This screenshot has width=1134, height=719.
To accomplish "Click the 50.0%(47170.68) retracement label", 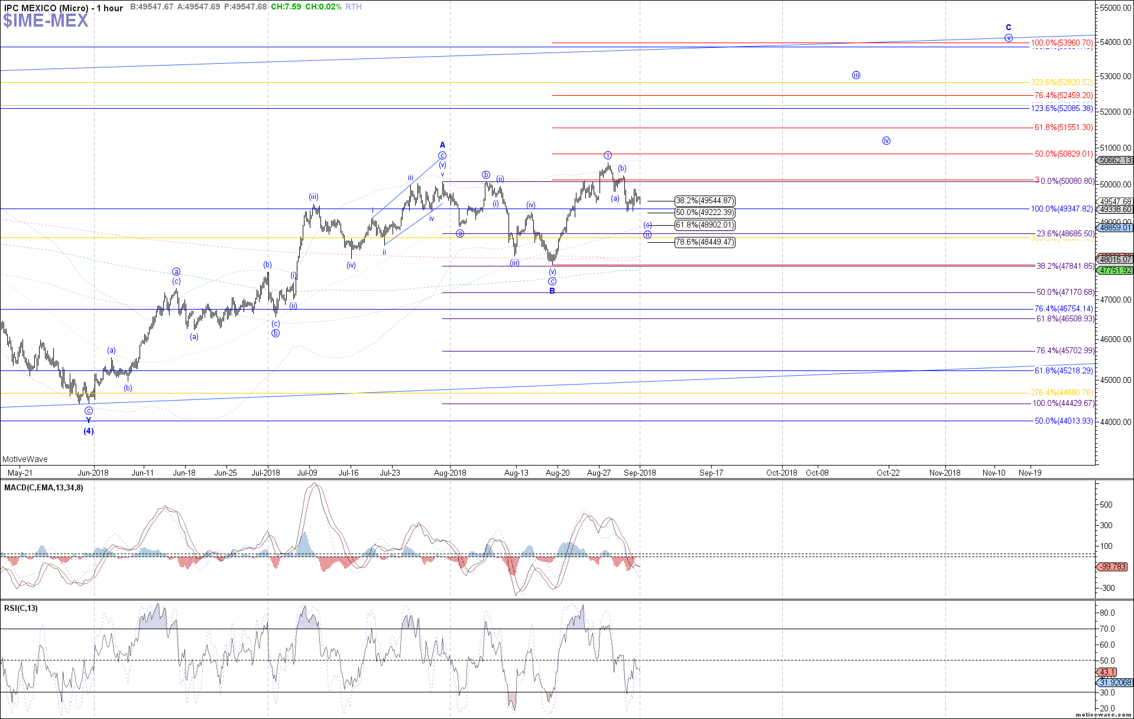I will click(1065, 292).
